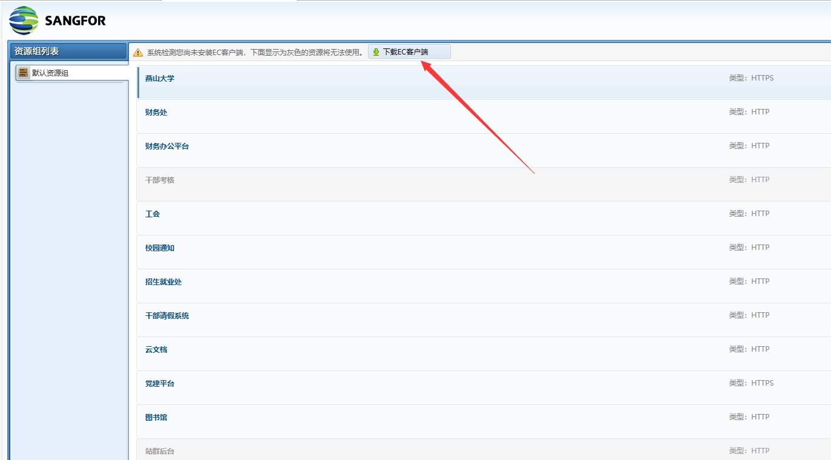The image size is (831, 460).
Task: Select 默认资源组 in the resource list
Action: [x=50, y=73]
